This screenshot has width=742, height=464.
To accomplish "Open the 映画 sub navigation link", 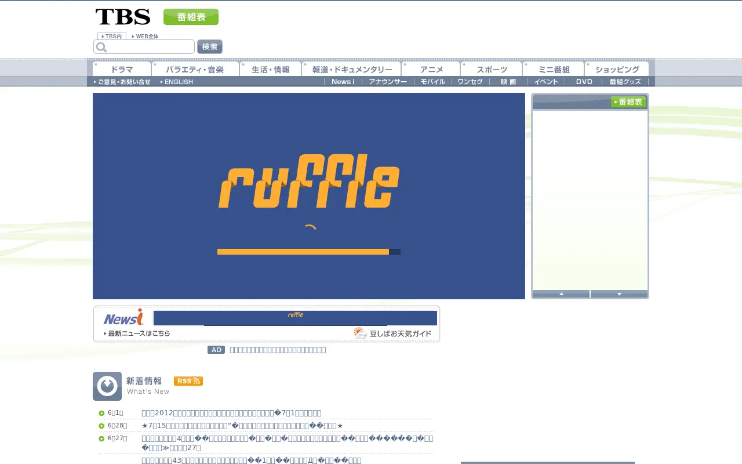I will pyautogui.click(x=508, y=82).
